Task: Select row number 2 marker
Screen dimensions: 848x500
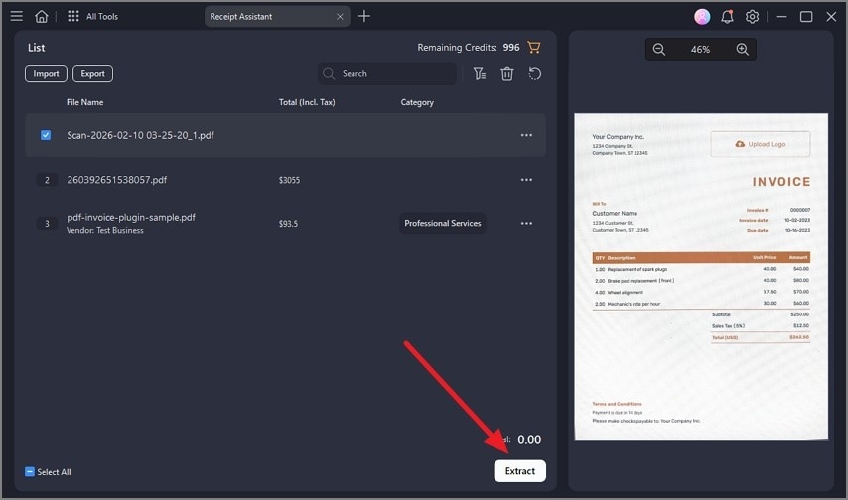Action: point(47,180)
